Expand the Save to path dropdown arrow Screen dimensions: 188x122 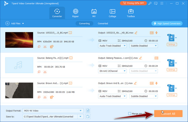click(81, 117)
